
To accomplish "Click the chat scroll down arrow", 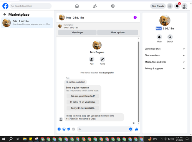I will point(138,123).
